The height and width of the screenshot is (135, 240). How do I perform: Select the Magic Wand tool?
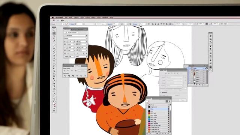[x=54, y=36]
